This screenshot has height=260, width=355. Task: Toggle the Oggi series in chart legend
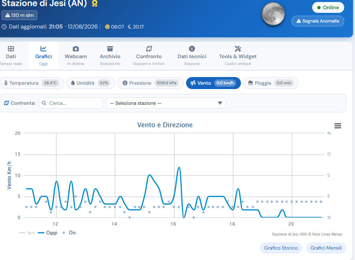point(48,233)
